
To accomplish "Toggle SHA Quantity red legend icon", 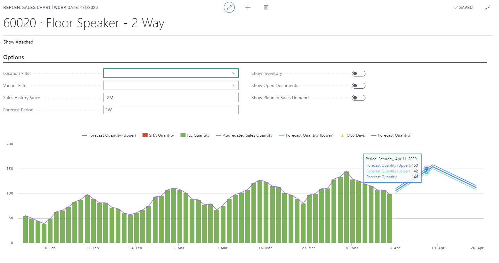I will click(145, 135).
